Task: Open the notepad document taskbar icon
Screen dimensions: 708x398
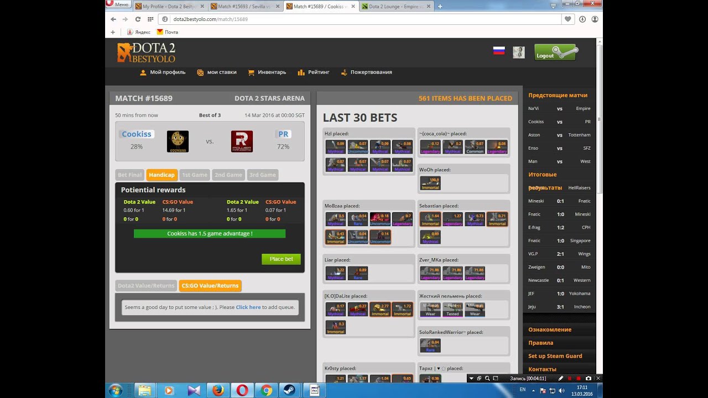Action: (314, 390)
